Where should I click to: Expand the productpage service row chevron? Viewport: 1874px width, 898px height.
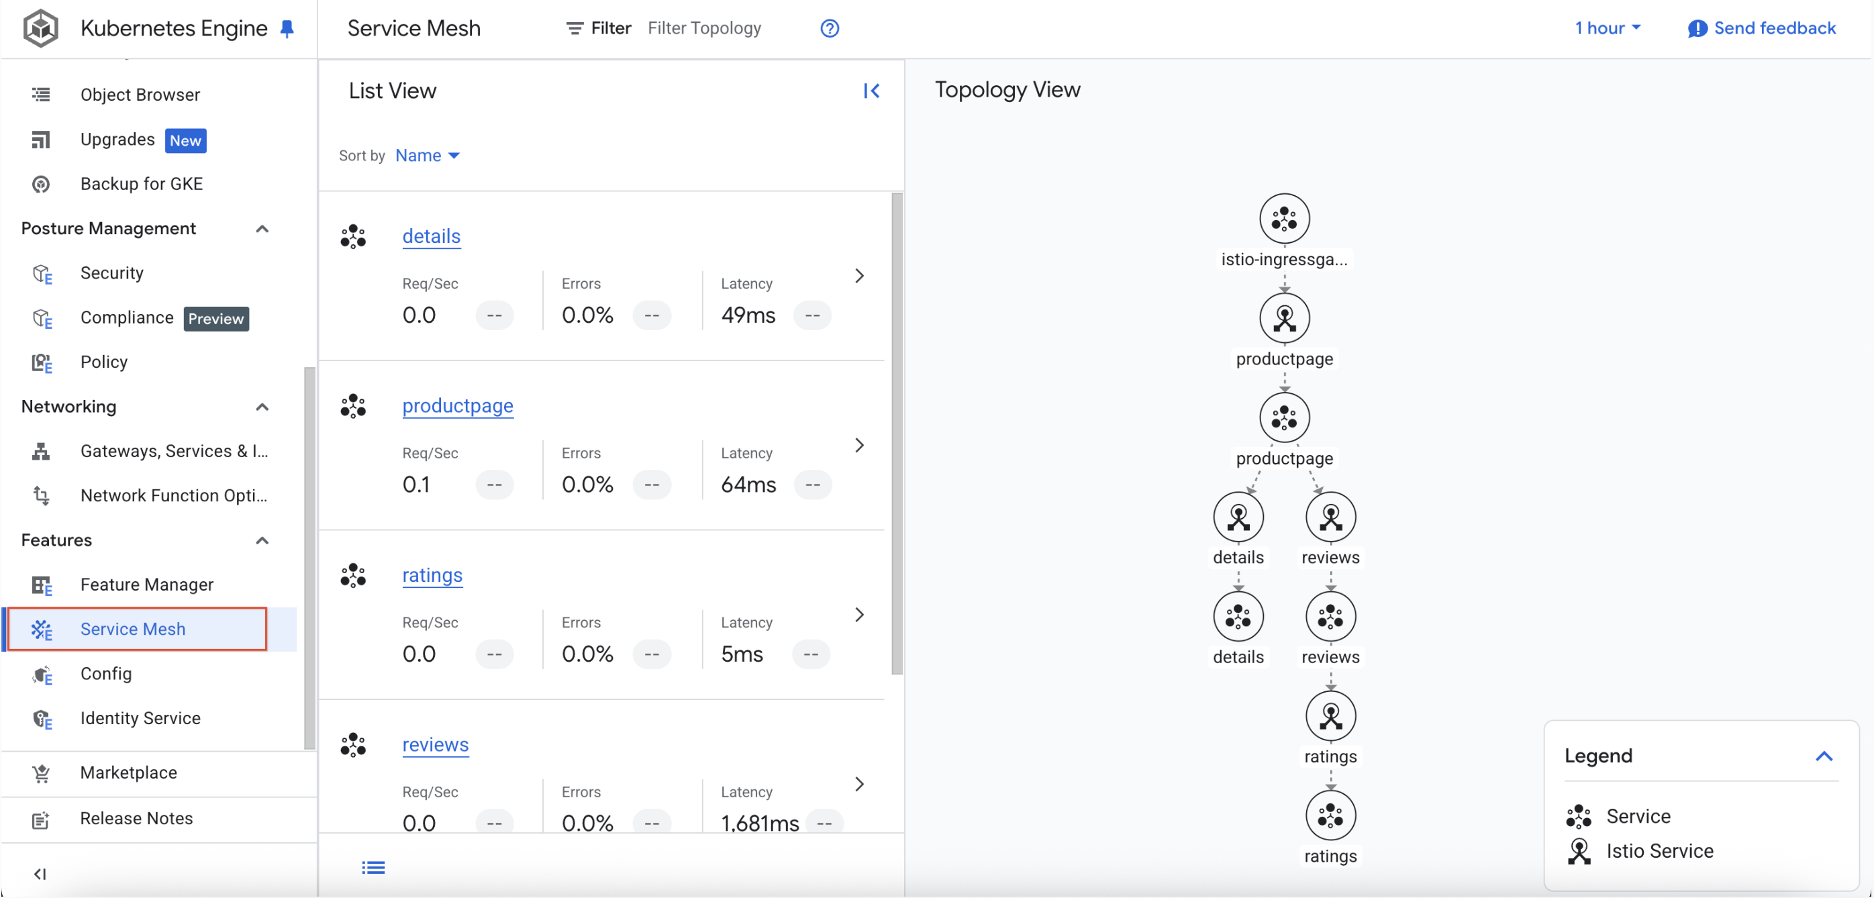pyautogui.click(x=859, y=446)
